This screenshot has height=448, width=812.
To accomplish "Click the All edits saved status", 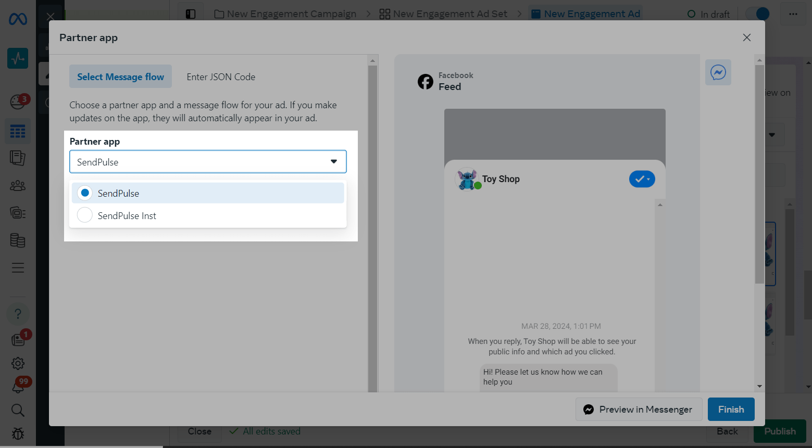I will pyautogui.click(x=265, y=431).
